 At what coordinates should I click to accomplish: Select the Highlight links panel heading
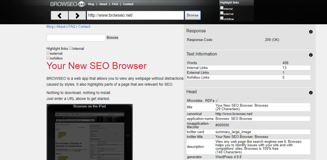click(x=229, y=2)
